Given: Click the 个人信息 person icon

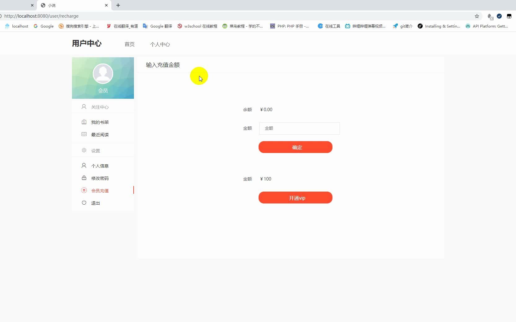Looking at the screenshot, I should [84, 166].
